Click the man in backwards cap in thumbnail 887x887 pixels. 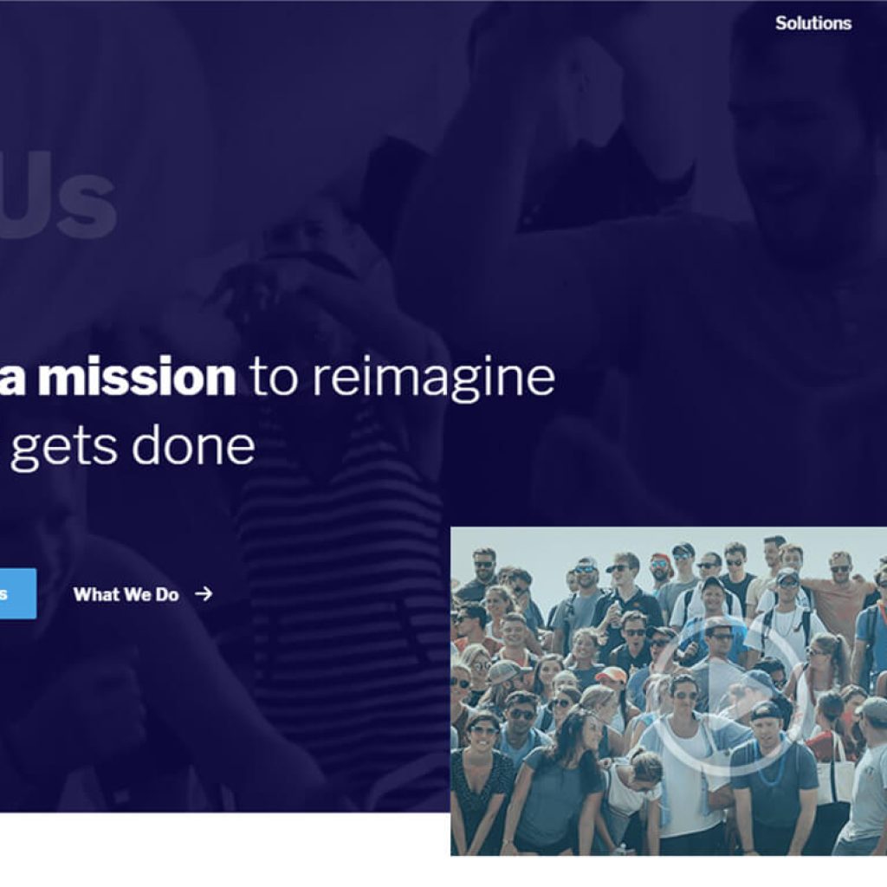[775, 775]
